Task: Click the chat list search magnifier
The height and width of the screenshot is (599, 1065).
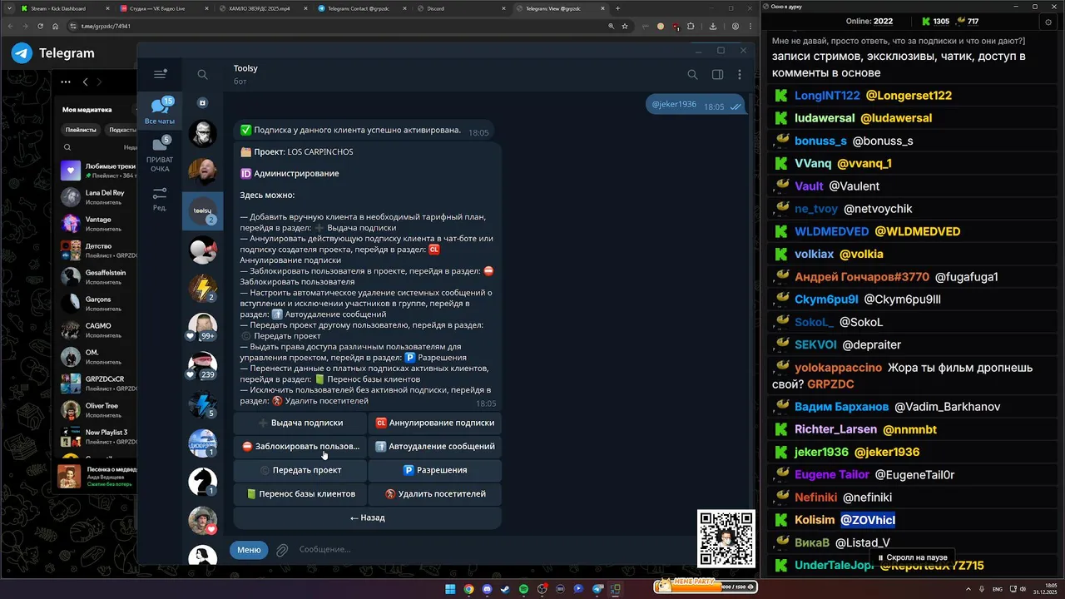Action: point(202,74)
